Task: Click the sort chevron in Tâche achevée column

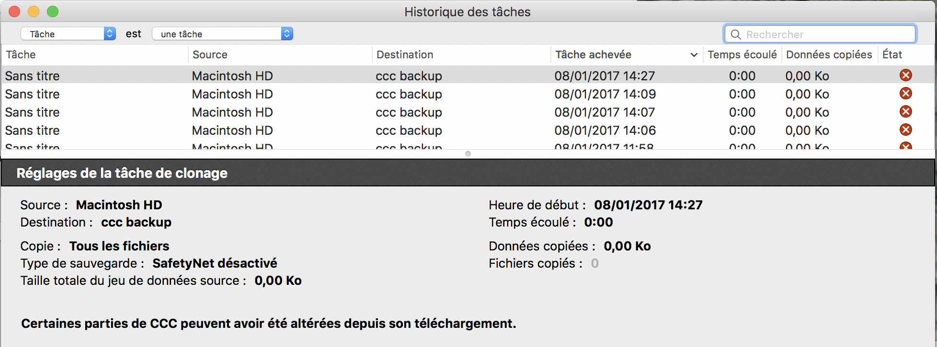Action: pyautogui.click(x=694, y=55)
